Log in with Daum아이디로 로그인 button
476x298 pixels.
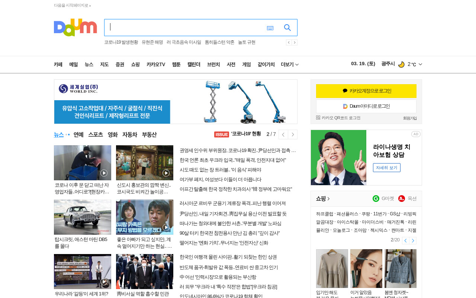coord(366,106)
